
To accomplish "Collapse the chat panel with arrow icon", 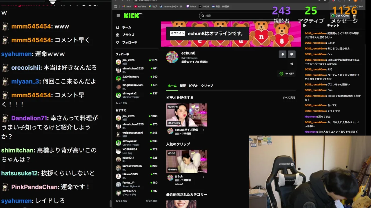I will [305, 25].
